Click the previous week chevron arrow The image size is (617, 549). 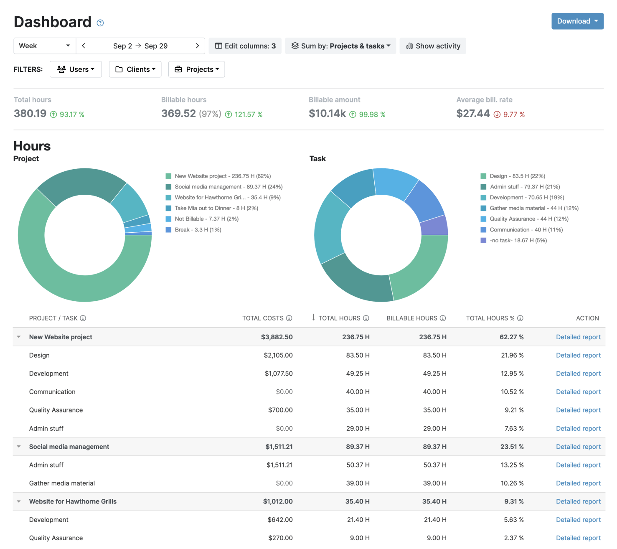click(x=83, y=46)
